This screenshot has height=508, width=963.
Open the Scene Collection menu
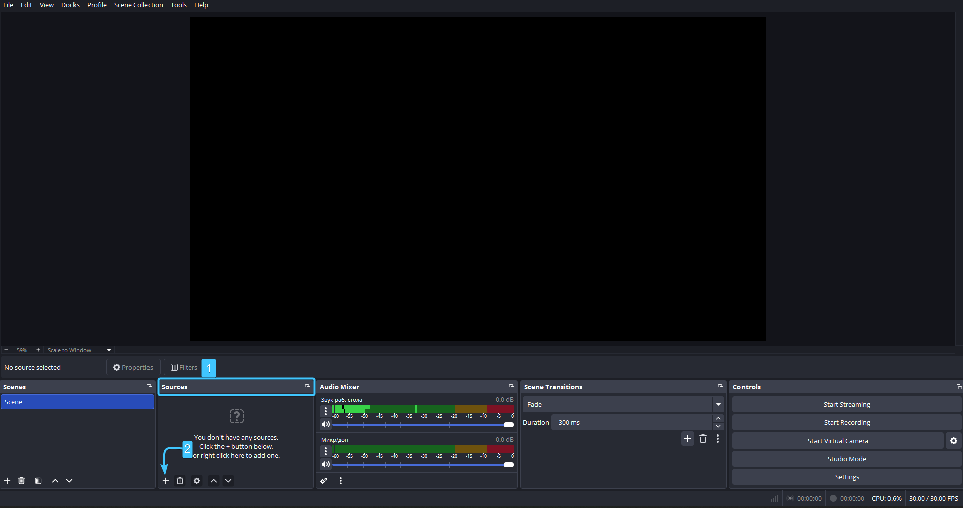point(138,5)
